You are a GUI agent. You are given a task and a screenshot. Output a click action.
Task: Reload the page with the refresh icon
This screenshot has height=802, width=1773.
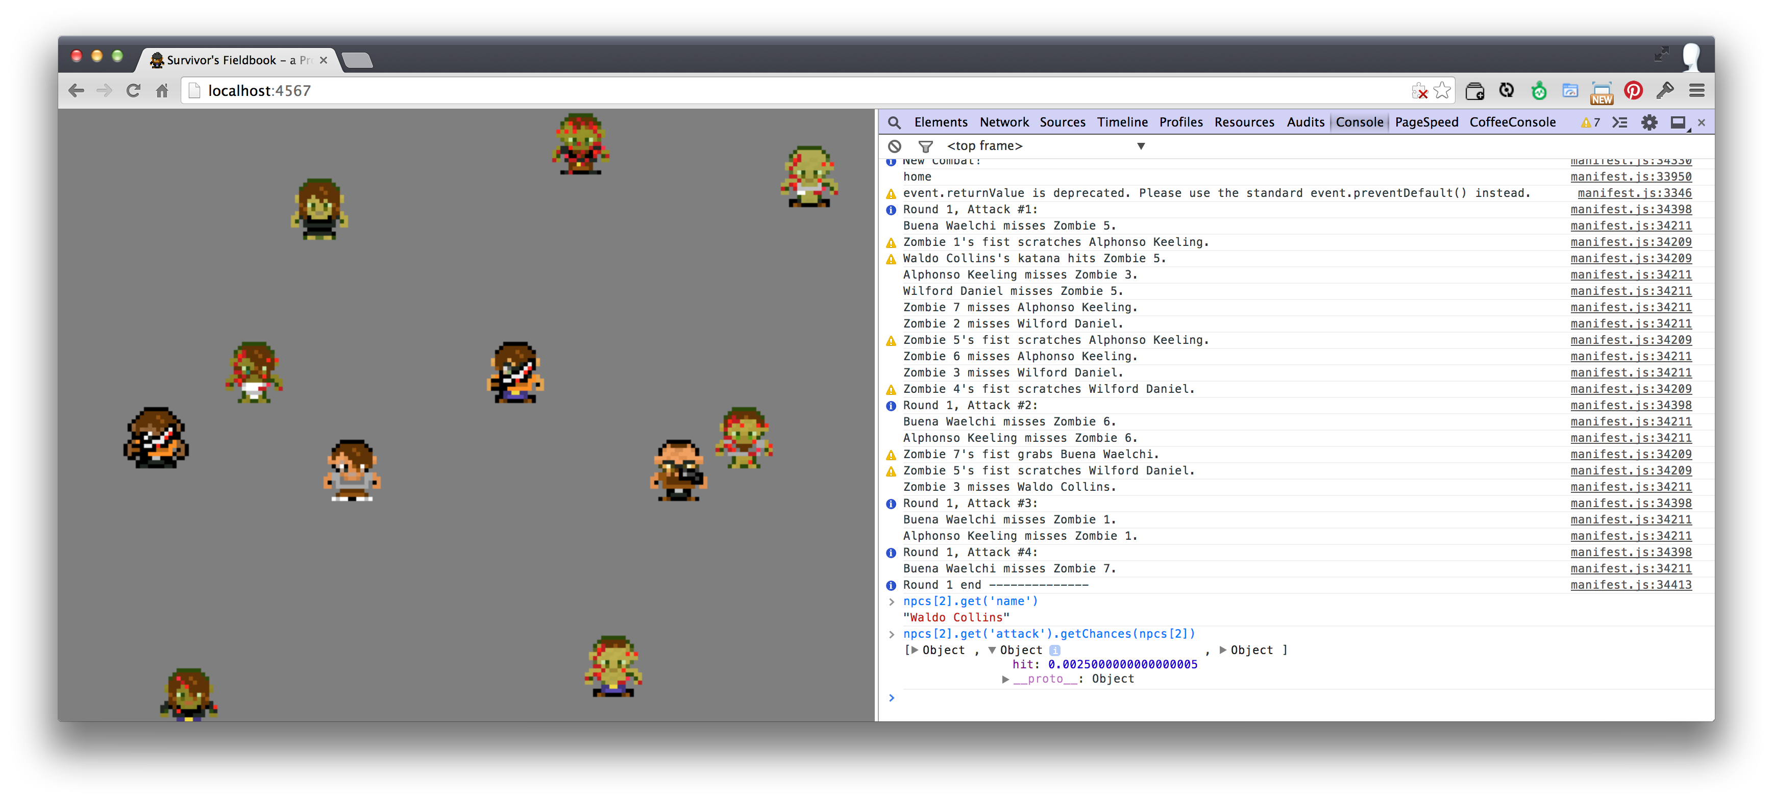click(134, 91)
